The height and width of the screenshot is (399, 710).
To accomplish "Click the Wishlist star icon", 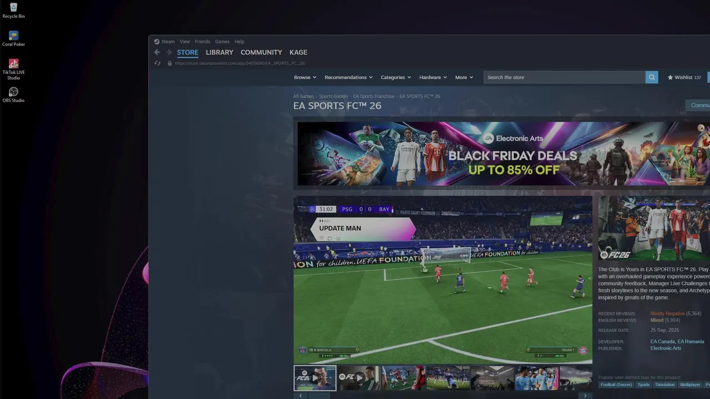I will point(670,78).
